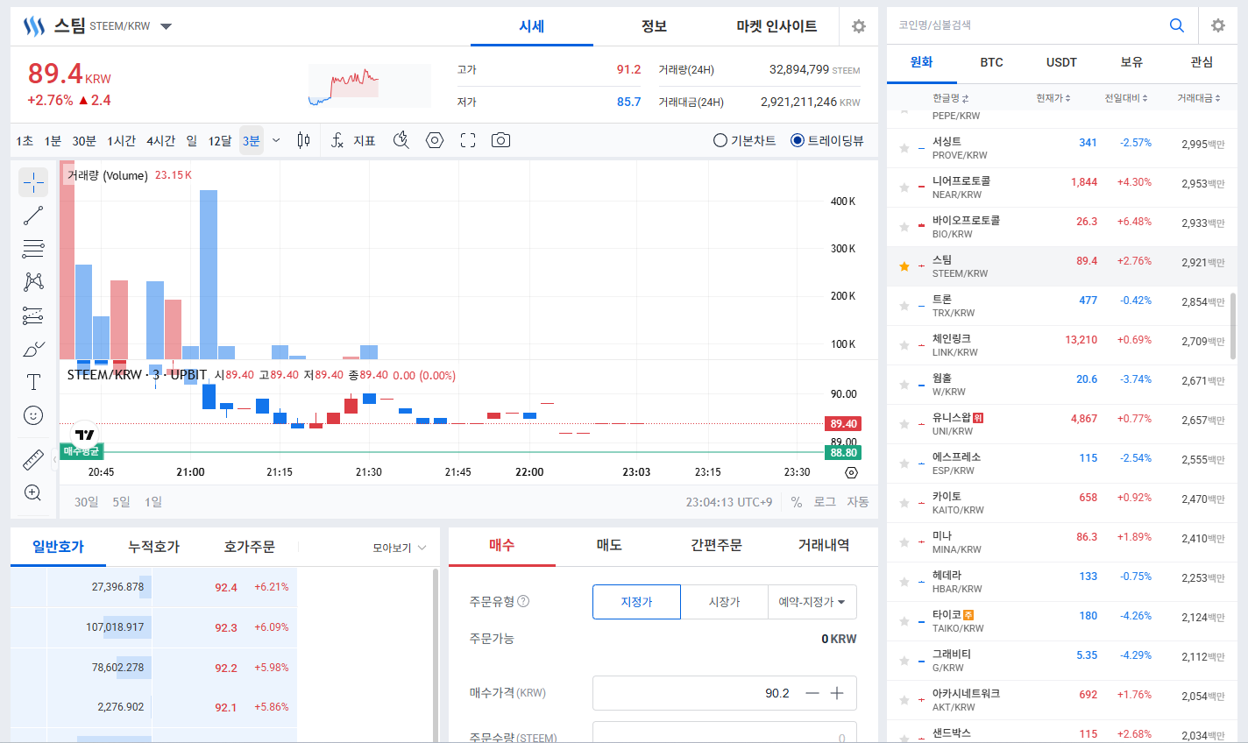The image size is (1248, 743).
Task: Open the 누적호가 tab
Action: tap(154, 547)
